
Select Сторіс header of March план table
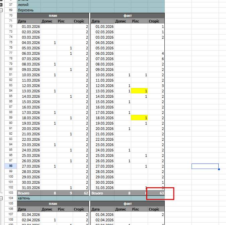(x=81, y=21)
